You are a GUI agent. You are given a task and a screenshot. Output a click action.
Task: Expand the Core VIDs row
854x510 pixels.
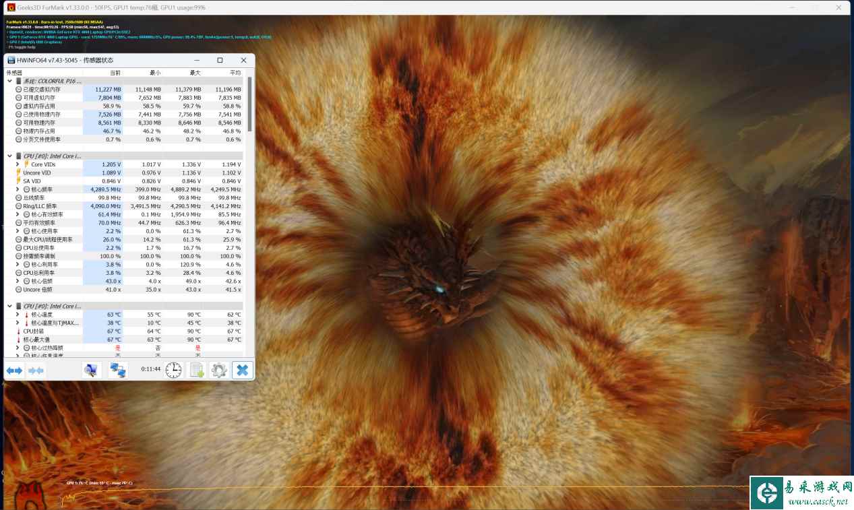18,164
